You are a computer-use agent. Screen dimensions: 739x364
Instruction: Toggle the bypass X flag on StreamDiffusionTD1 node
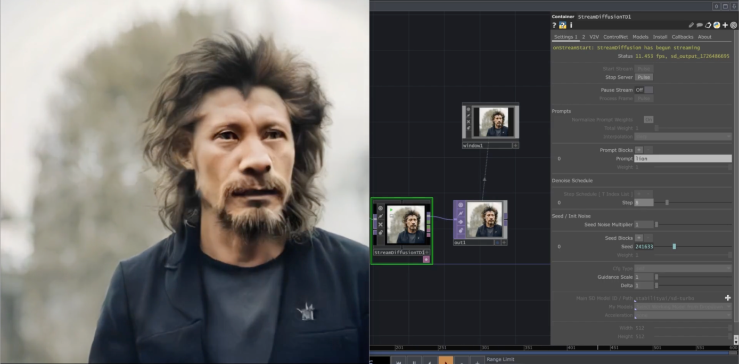click(380, 225)
